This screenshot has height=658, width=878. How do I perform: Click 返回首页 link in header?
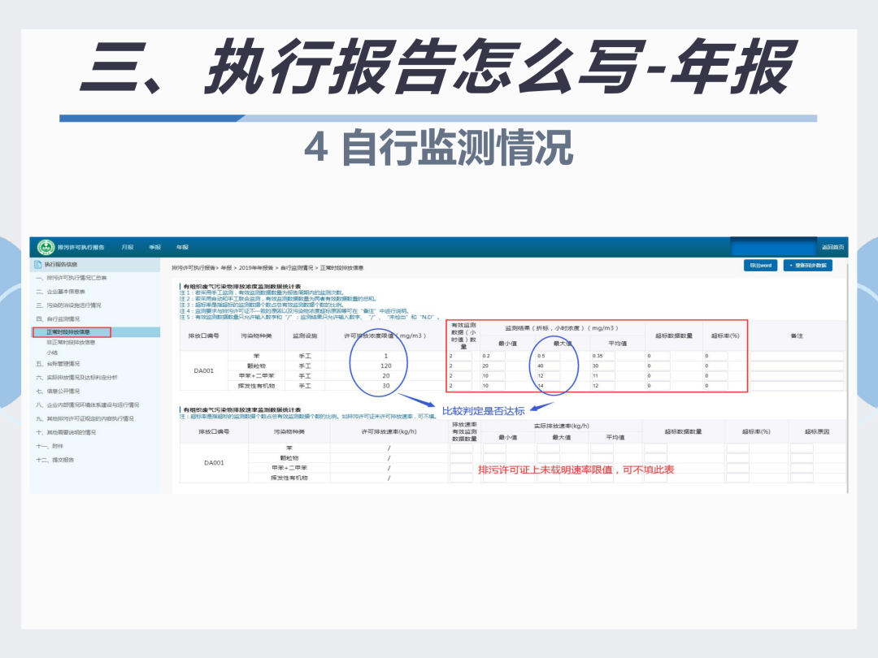[832, 247]
